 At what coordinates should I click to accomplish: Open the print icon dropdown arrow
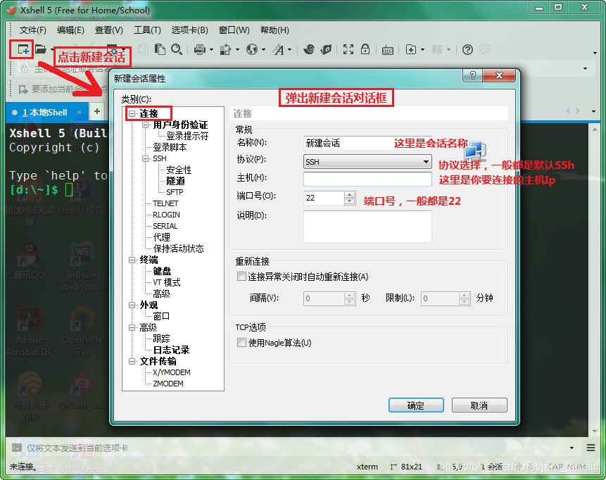click(211, 49)
